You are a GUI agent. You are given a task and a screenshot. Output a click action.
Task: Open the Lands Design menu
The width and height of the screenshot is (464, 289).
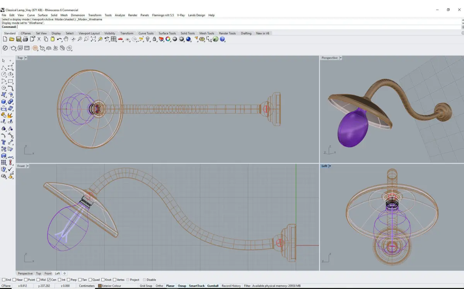(196, 15)
